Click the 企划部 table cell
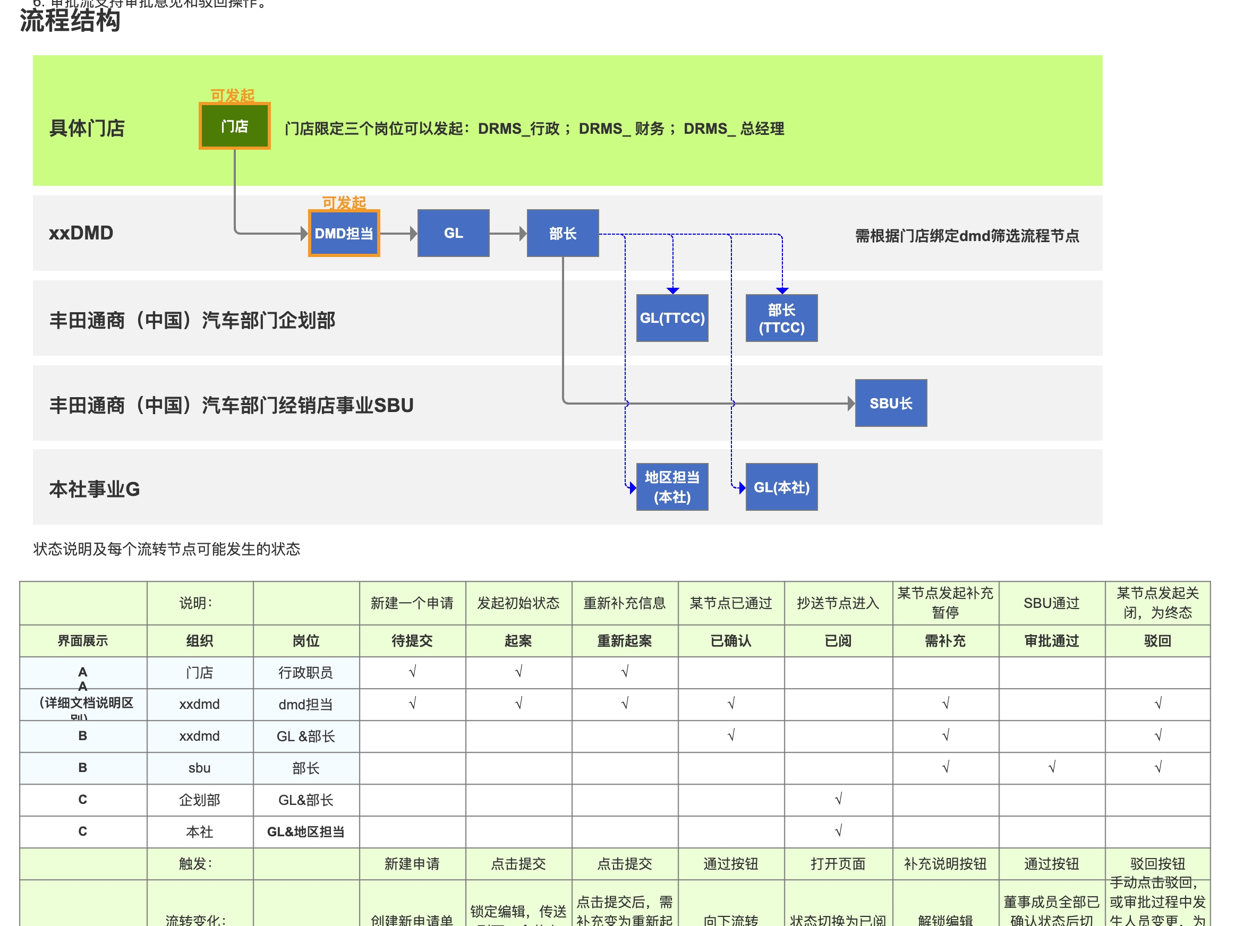 tap(200, 800)
